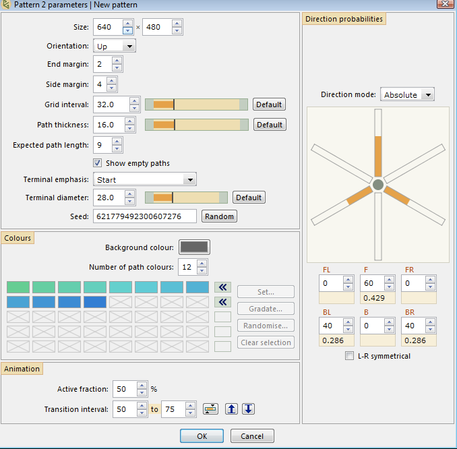The height and width of the screenshot is (449, 457).
Task: Decrease the height size spinner
Action: point(177,30)
